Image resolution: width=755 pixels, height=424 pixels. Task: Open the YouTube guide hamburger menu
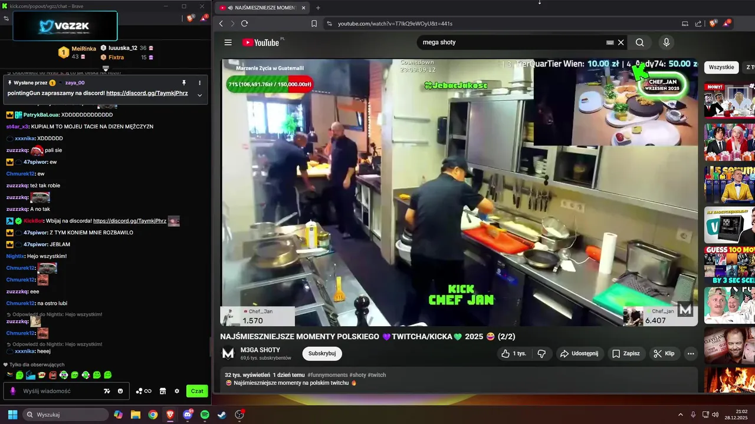click(x=228, y=42)
